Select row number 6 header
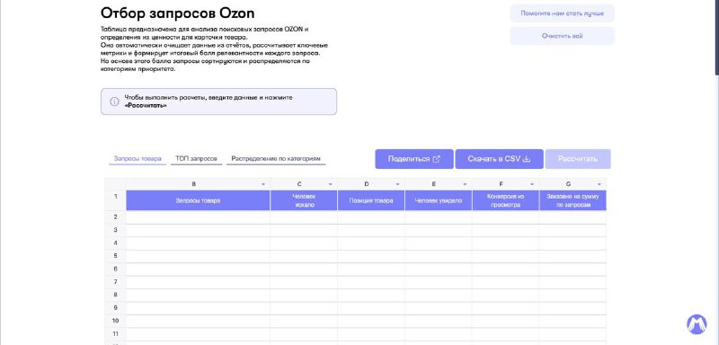Image resolution: width=719 pixels, height=345 pixels. 116,269
